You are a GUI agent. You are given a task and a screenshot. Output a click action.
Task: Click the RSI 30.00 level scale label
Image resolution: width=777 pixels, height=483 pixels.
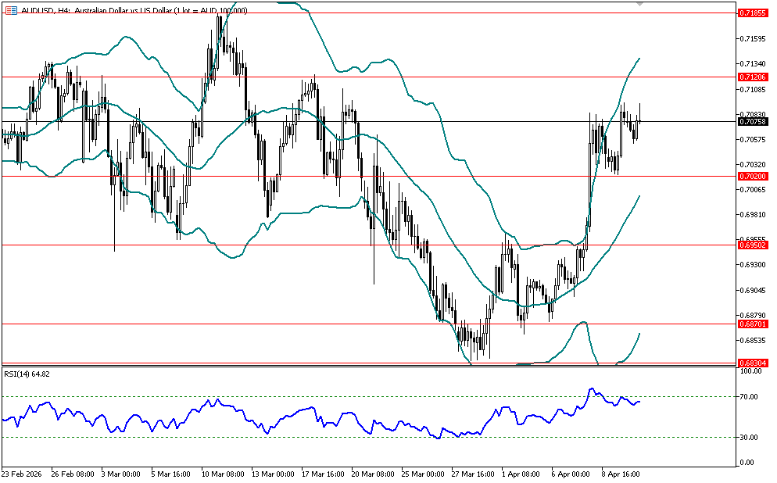pyautogui.click(x=750, y=438)
